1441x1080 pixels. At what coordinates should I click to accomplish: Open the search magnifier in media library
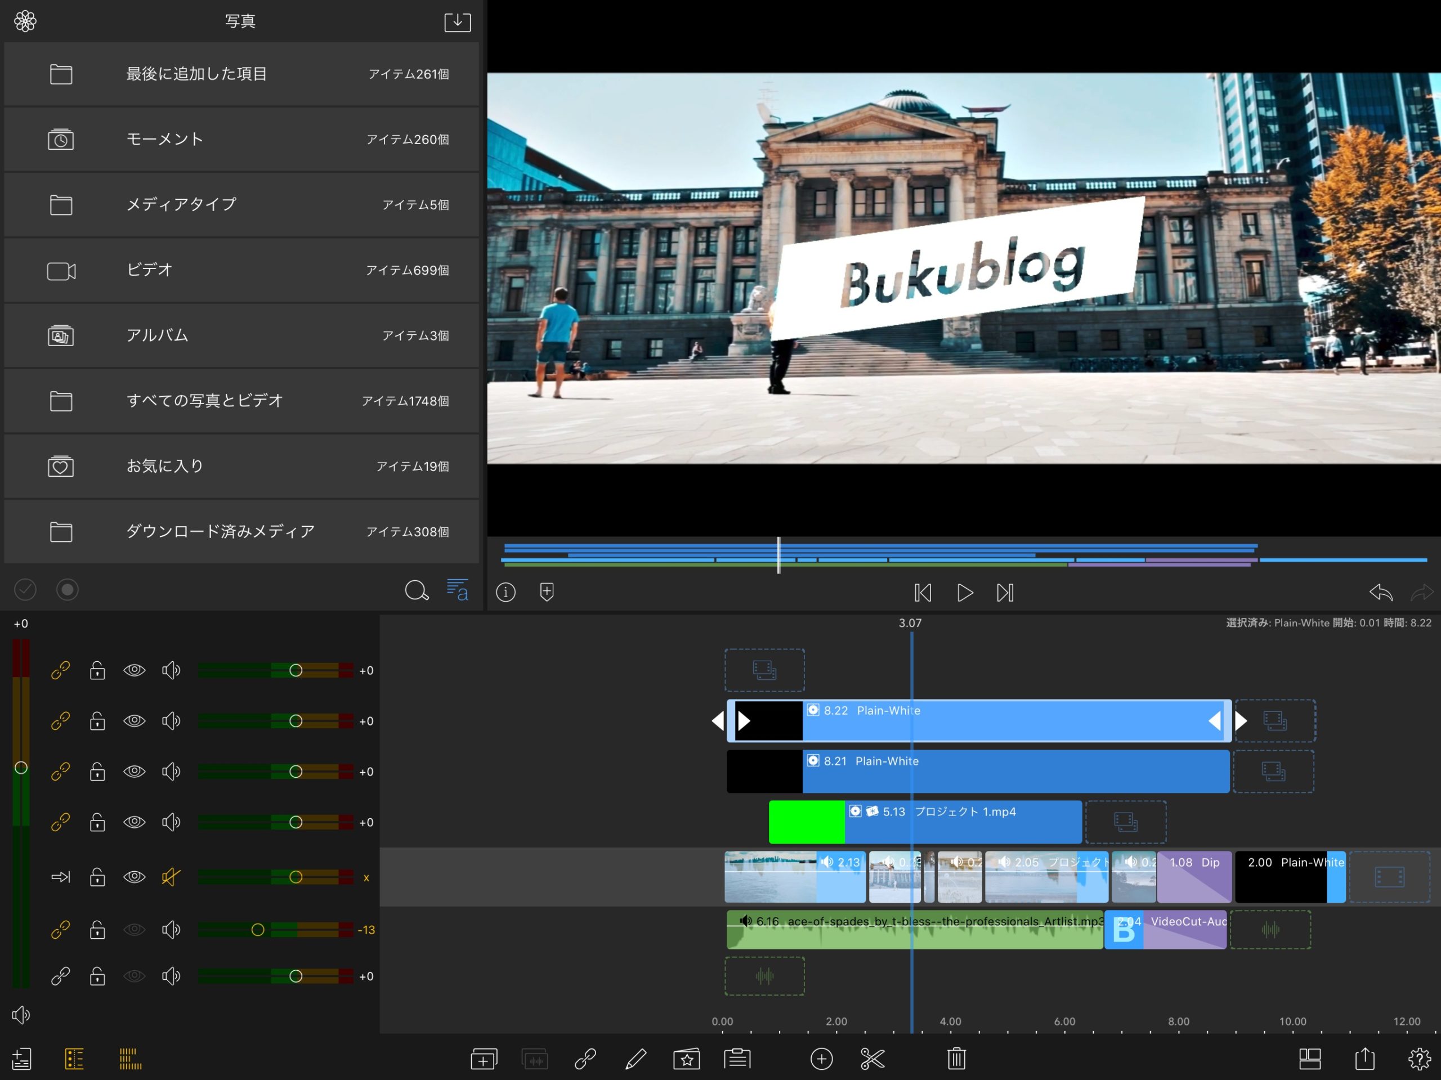[417, 590]
